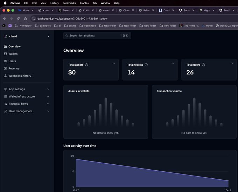
Task: Click the black circular bookmark icon
Action: tap(4, 26)
